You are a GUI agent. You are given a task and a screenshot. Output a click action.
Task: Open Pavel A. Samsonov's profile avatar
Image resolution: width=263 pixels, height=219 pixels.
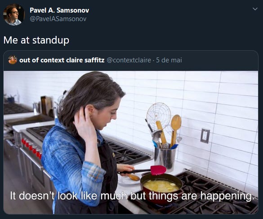pyautogui.click(x=14, y=14)
